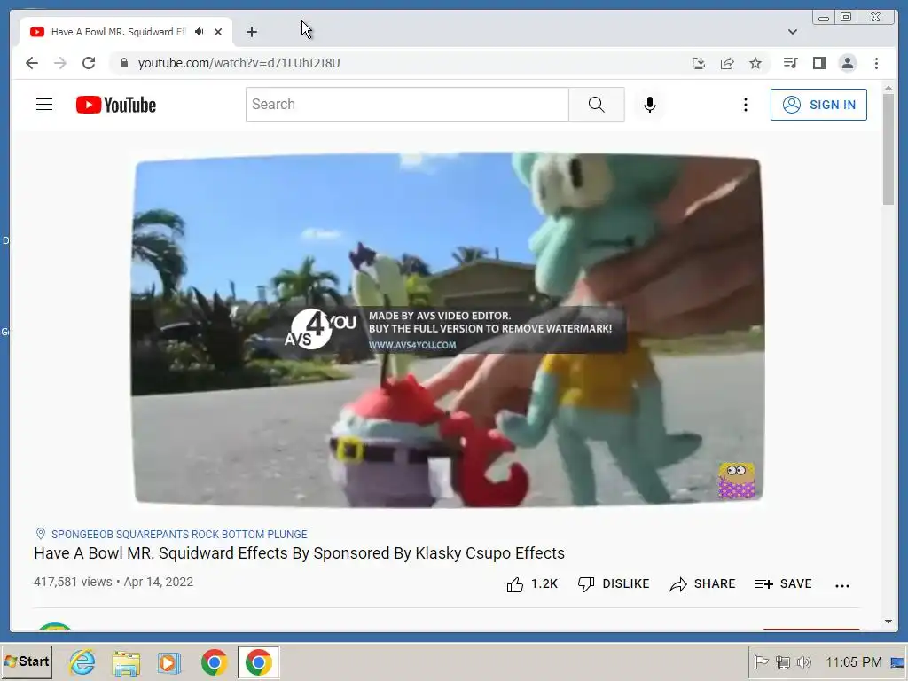Screen dimensions: 908x681
Task: Go back to the previous page
Action: coord(32,63)
